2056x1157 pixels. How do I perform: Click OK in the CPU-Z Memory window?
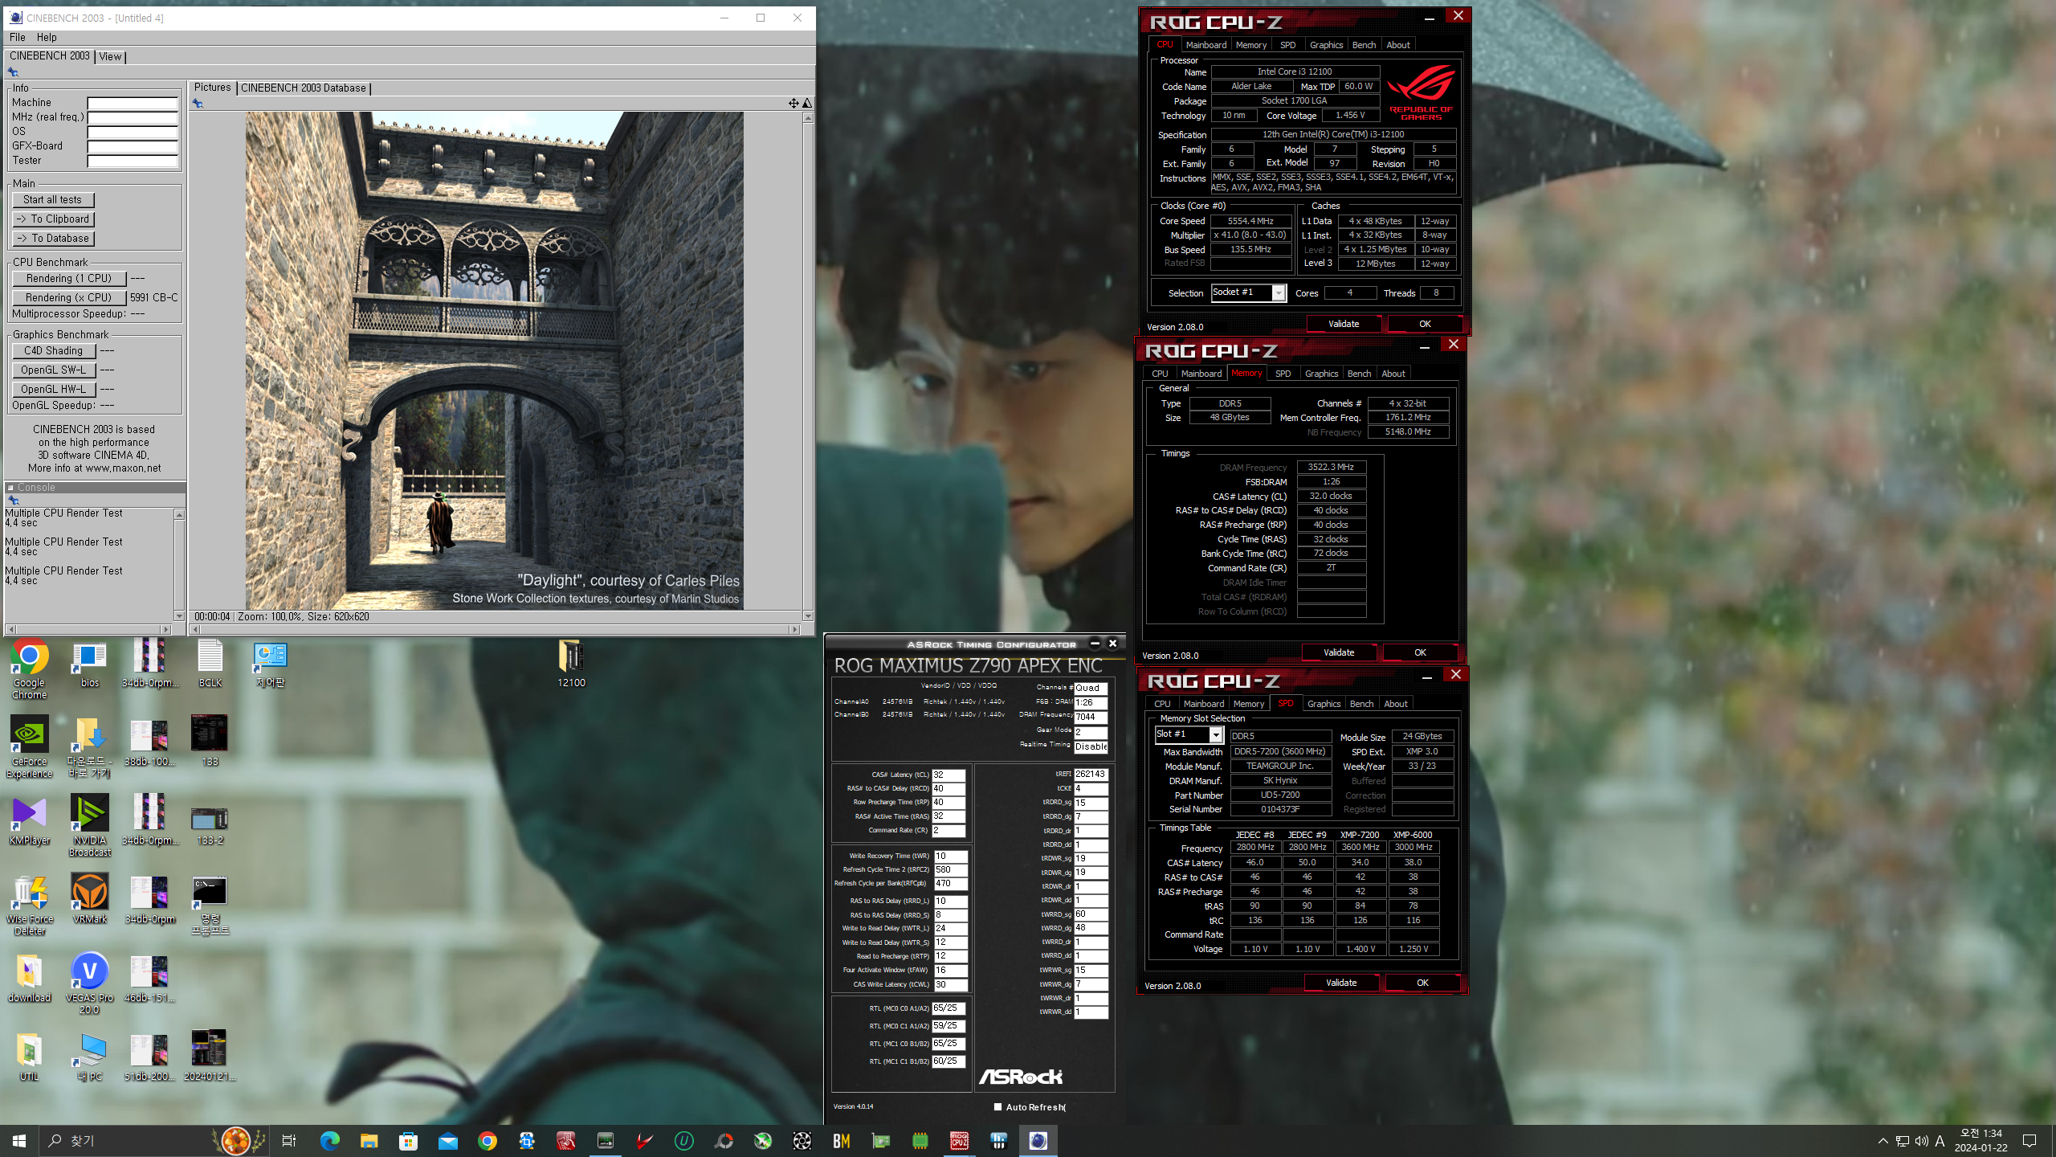[x=1419, y=652]
